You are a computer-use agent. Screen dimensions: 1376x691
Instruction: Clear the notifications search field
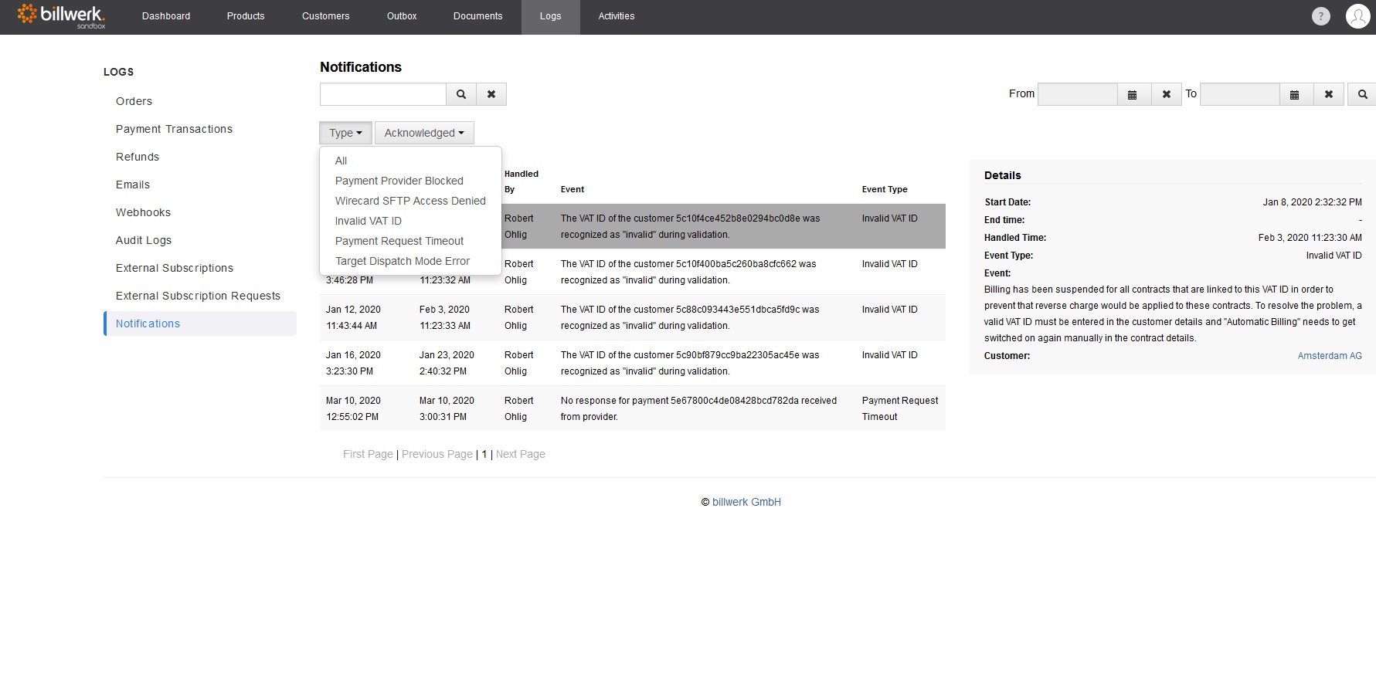click(x=491, y=94)
